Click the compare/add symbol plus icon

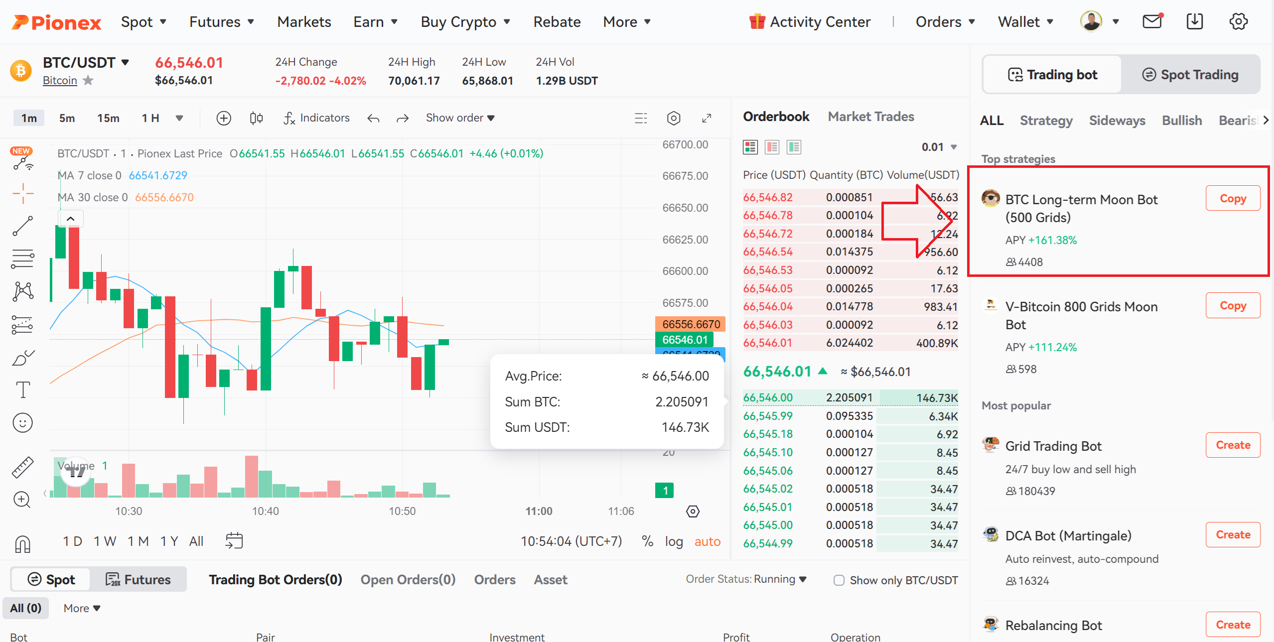pyautogui.click(x=224, y=118)
